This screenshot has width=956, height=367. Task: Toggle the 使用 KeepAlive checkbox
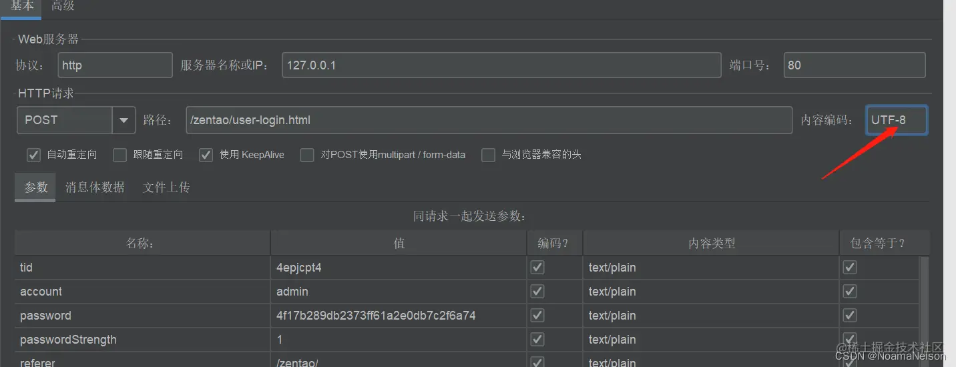(206, 155)
